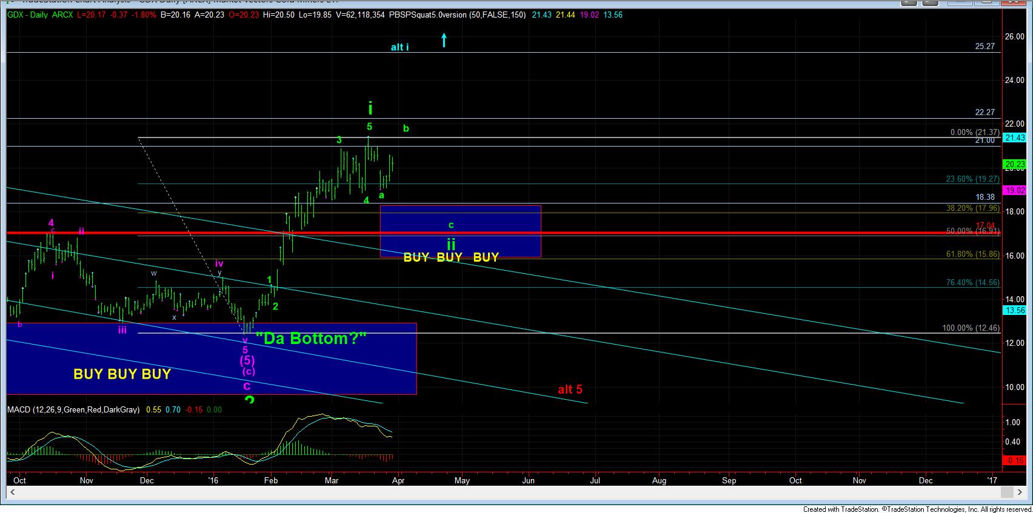The height and width of the screenshot is (513, 1033).
Task: Select the cyan "alt i" label
Action: (399, 47)
